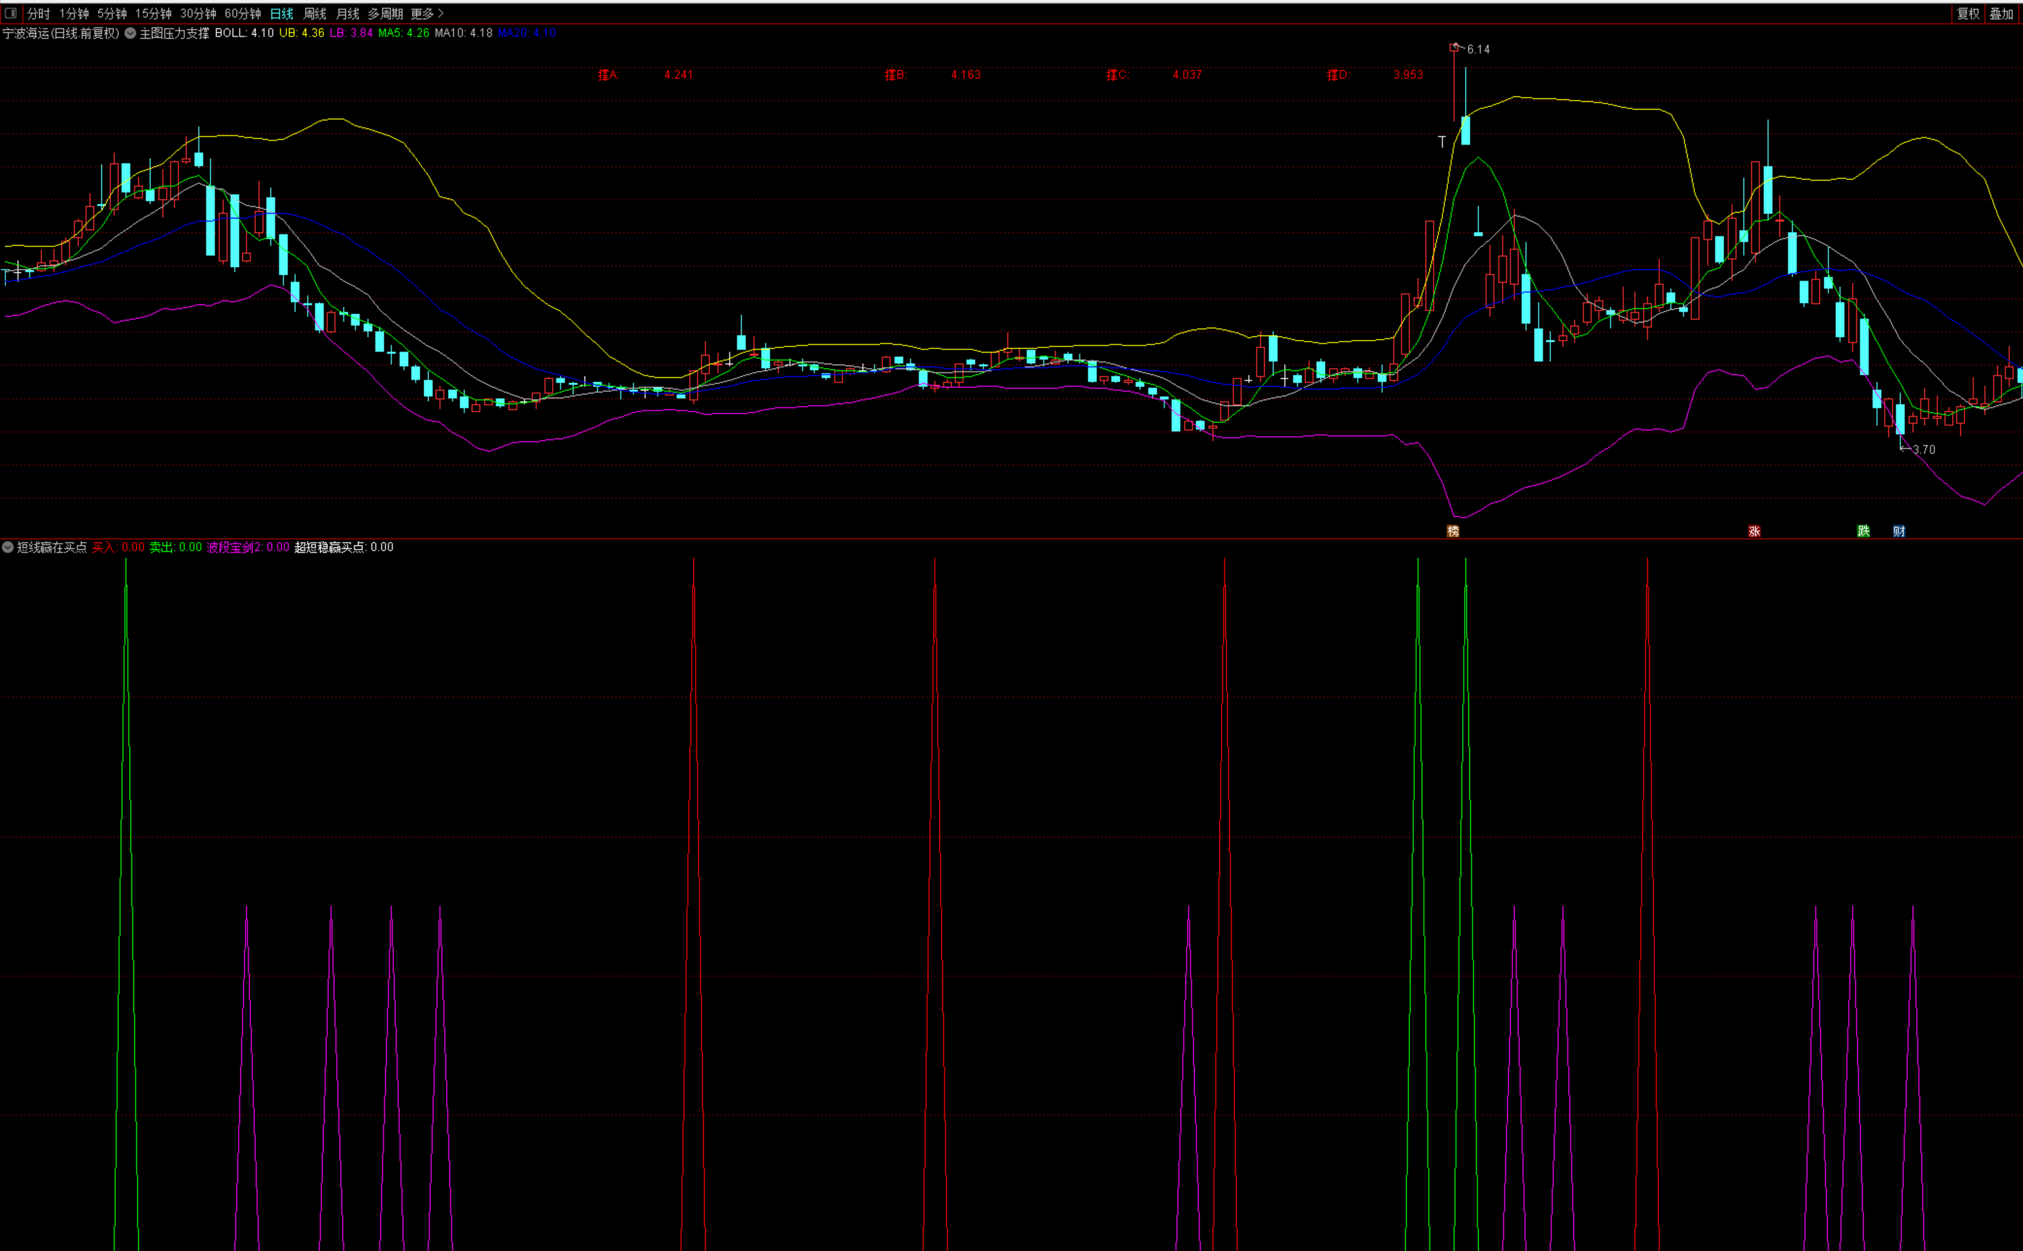Screen dimensions: 2023x1251
Task: Click the BOLL: 4.10 value label
Action: click(244, 34)
